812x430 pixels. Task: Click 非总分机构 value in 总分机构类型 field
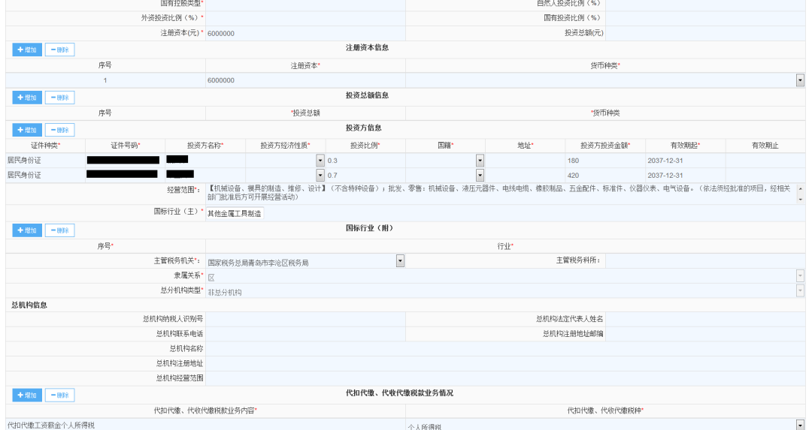(224, 292)
